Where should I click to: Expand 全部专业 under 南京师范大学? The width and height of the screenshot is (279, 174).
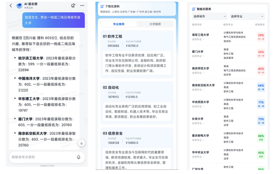coord(198,73)
